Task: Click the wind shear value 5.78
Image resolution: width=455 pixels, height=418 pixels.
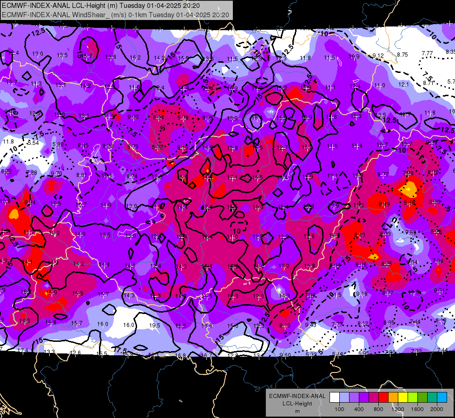Action: pyautogui.click(x=183, y=118)
